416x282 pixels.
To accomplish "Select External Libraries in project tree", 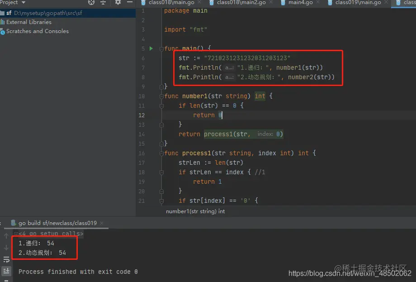I will pos(28,22).
